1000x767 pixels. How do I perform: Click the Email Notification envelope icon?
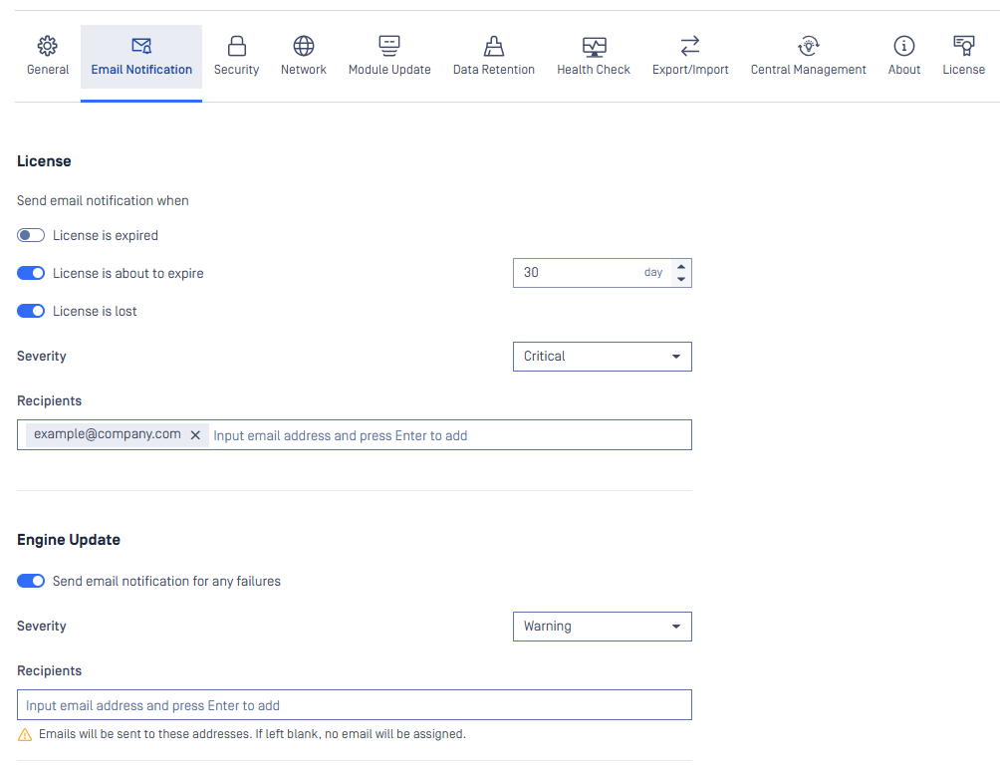[141, 46]
